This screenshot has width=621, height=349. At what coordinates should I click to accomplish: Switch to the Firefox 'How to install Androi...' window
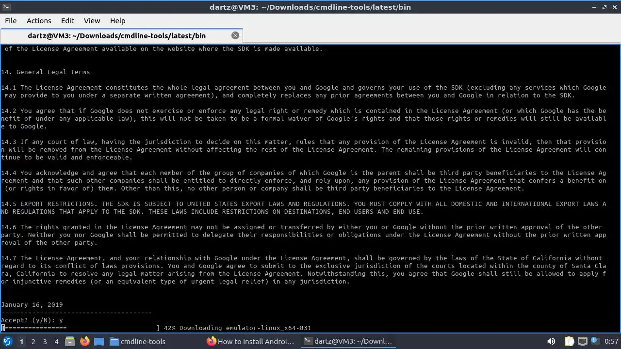point(251,341)
